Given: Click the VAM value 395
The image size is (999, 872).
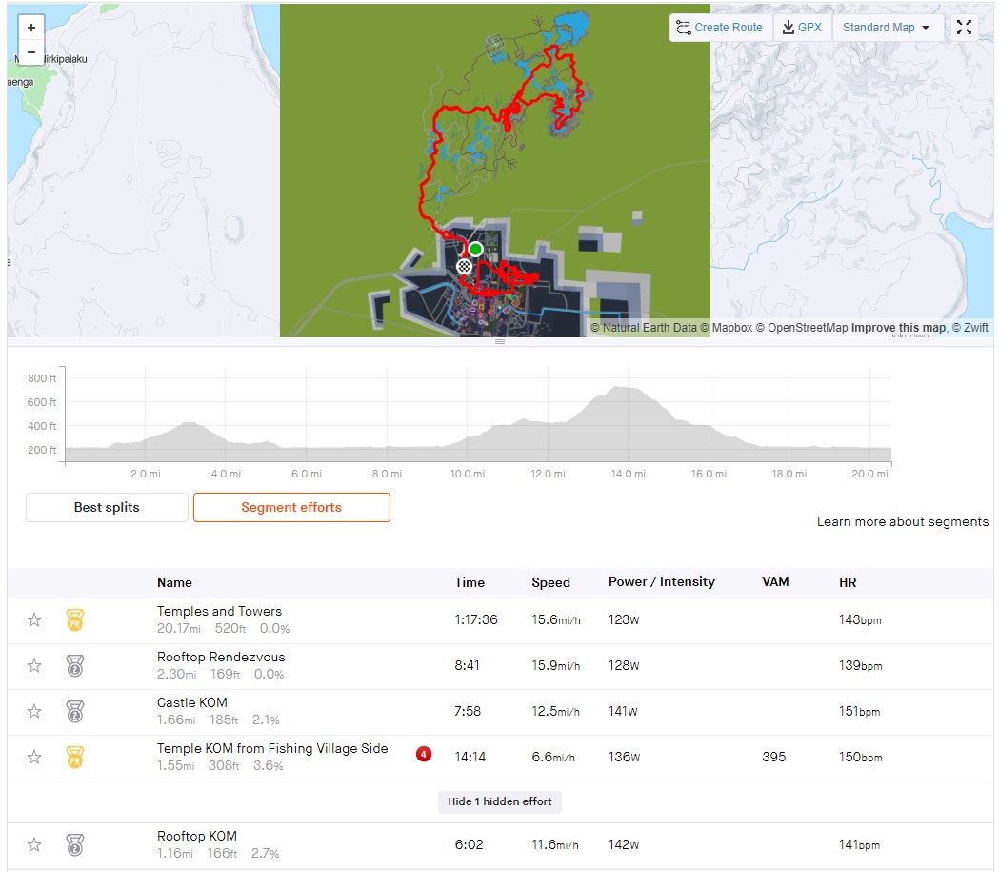Looking at the screenshot, I should point(774,757).
